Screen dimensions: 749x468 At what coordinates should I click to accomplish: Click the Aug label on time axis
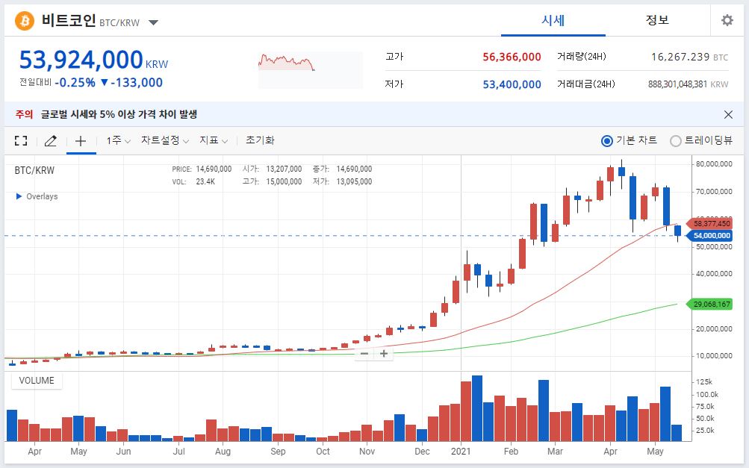pyautogui.click(x=223, y=452)
